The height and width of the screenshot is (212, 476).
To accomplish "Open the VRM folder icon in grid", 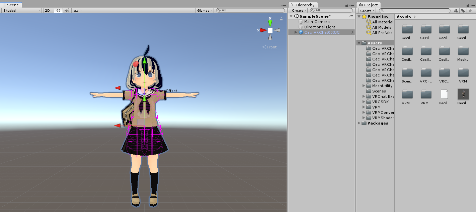I will click(463, 73).
